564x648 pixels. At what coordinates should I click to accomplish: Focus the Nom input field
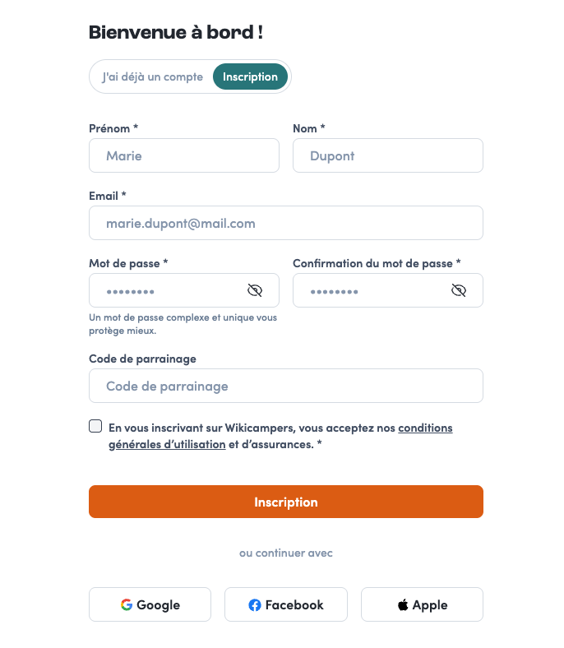click(388, 155)
